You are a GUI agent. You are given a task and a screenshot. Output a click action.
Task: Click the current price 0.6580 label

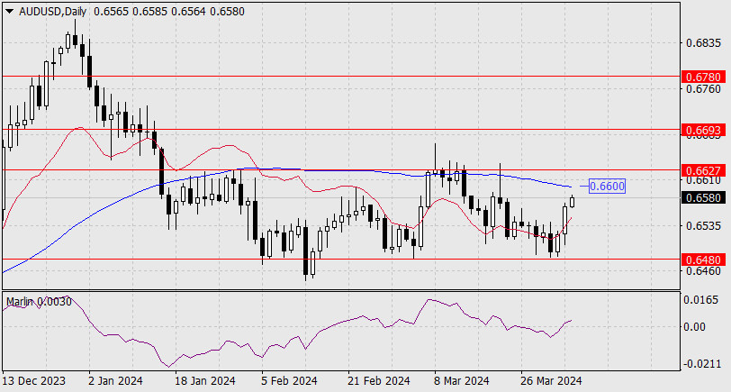pyautogui.click(x=703, y=198)
